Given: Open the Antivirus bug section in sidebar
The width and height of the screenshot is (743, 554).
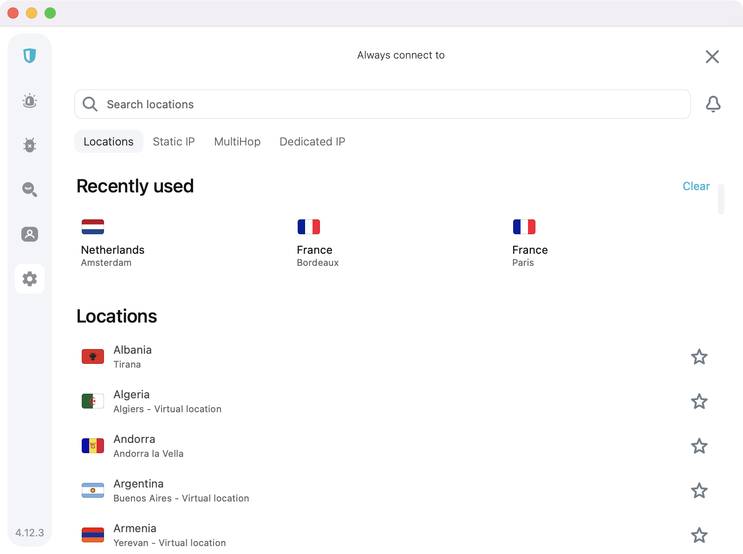Looking at the screenshot, I should point(30,145).
